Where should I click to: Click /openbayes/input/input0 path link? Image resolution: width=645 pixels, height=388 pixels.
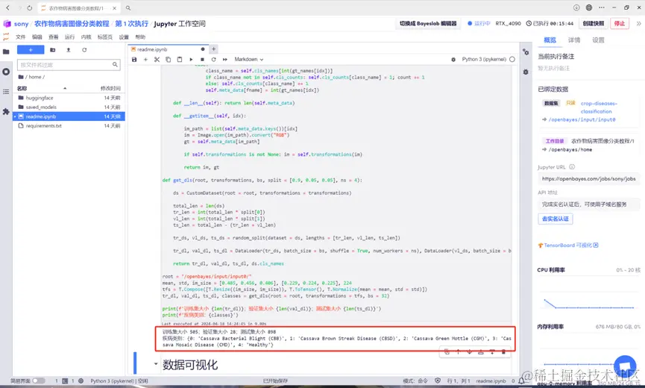[x=582, y=119]
